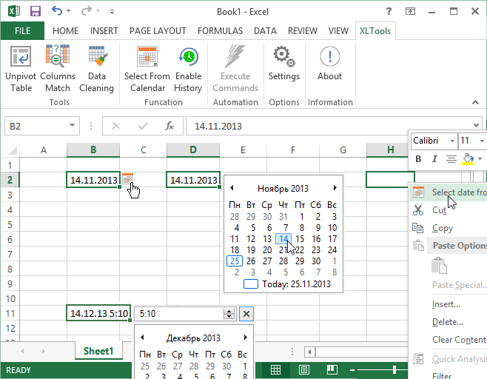Image resolution: width=487 pixels, height=379 pixels.
Task: Switch to the DATA tab
Action: pos(265,31)
